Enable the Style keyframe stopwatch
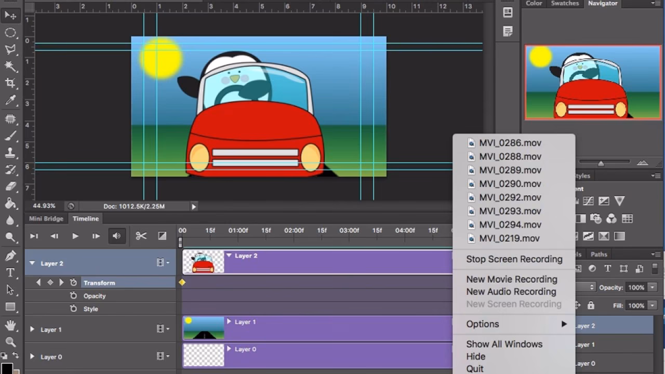665x374 pixels. pos(74,308)
